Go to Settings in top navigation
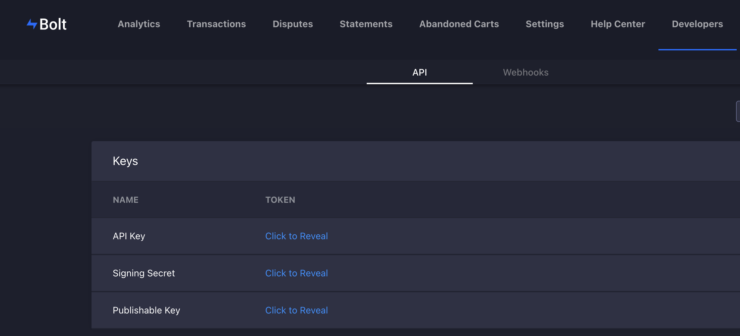The image size is (740, 336). pos(545,24)
